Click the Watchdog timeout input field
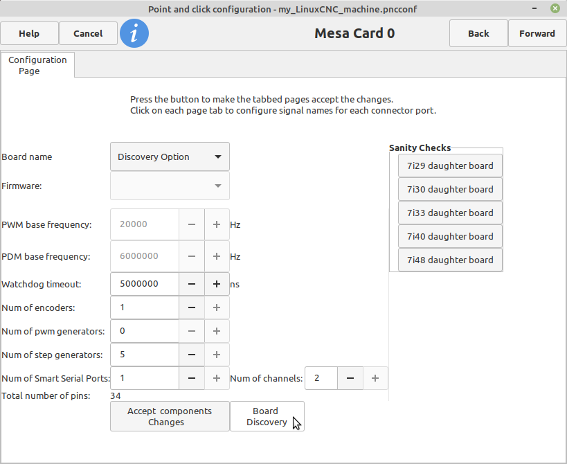567x464 pixels. point(145,284)
